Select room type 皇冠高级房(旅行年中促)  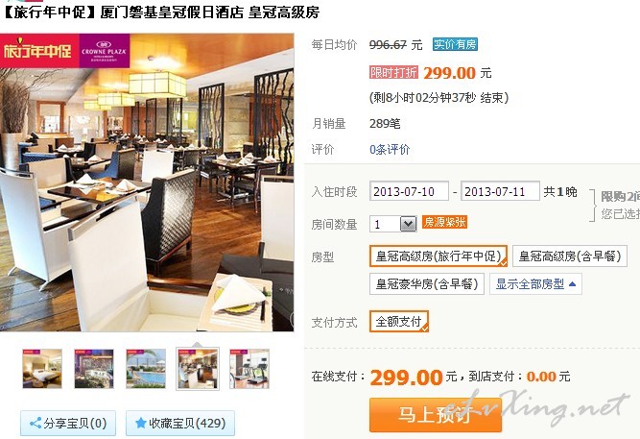pos(439,256)
